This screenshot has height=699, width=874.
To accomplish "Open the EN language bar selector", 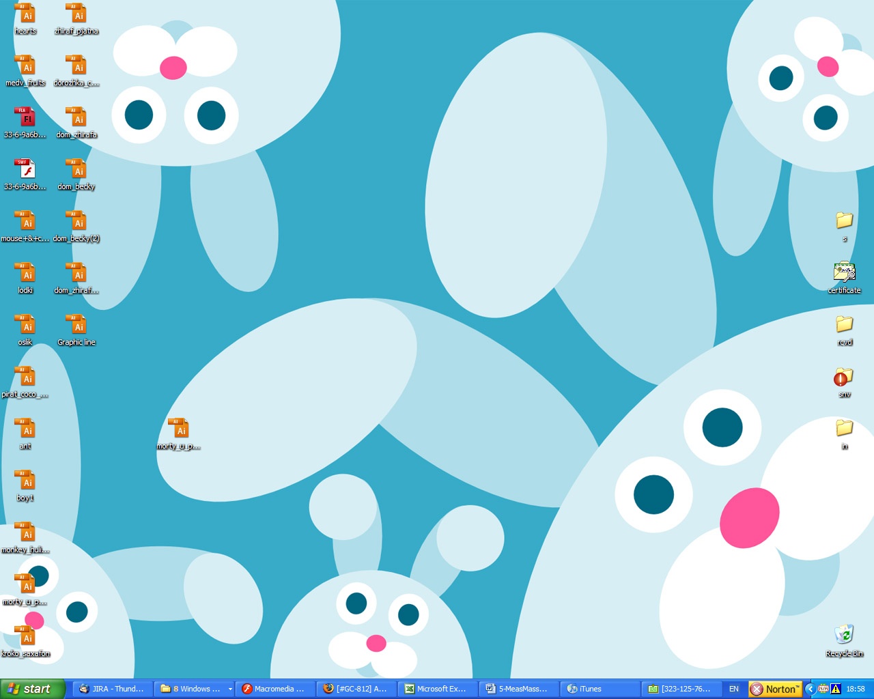I will coord(734,689).
